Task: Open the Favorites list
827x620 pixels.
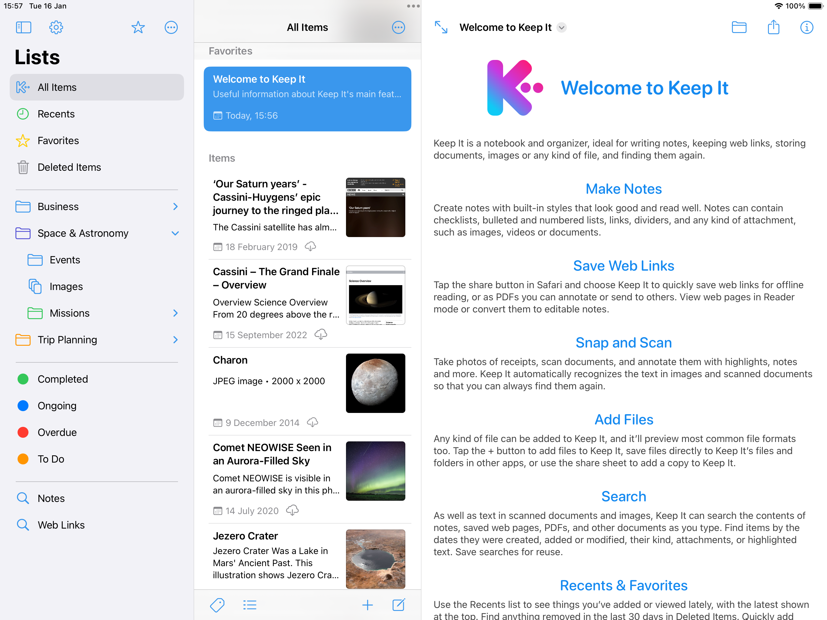Action: [97, 140]
